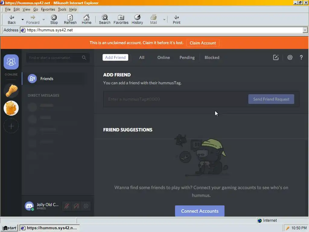309x232 pixels.
Task: Expand the Forward button history arrow
Action: pos(44,20)
